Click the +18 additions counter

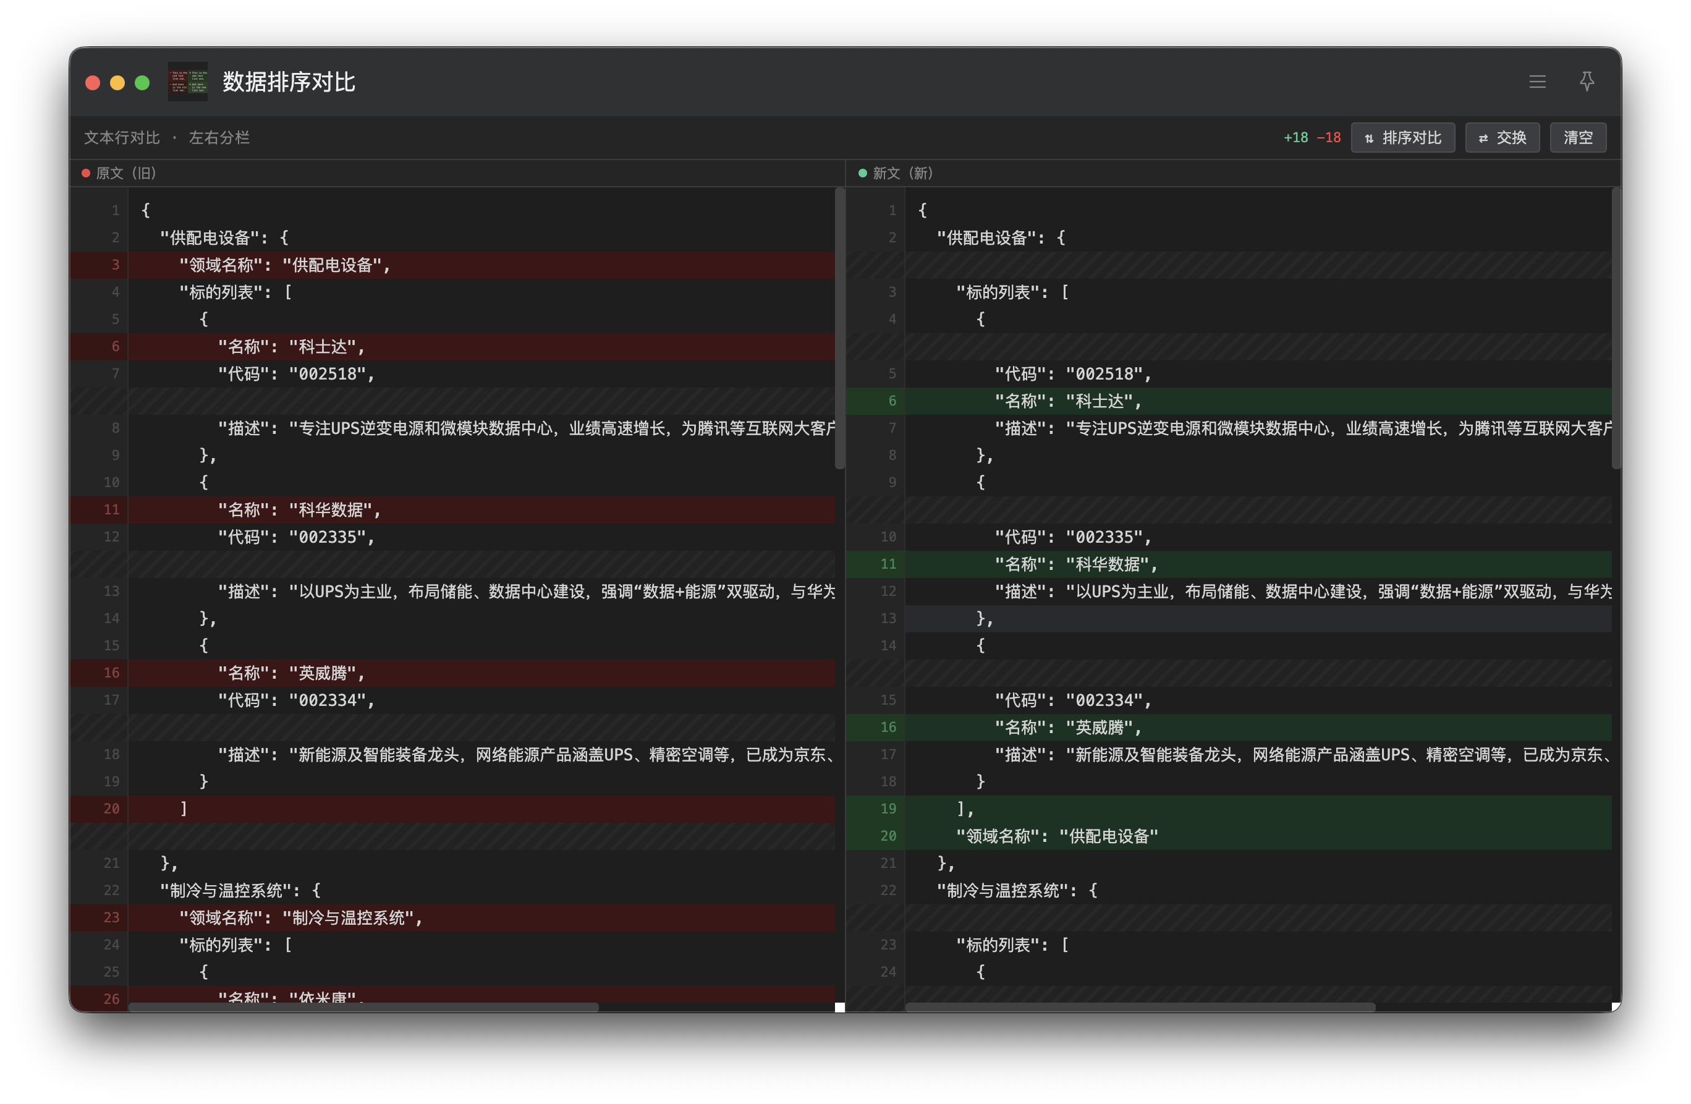1295,138
